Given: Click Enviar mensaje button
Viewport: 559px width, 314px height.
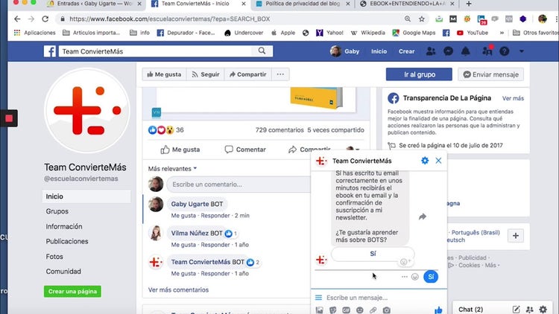Looking at the screenshot, I should point(490,74).
